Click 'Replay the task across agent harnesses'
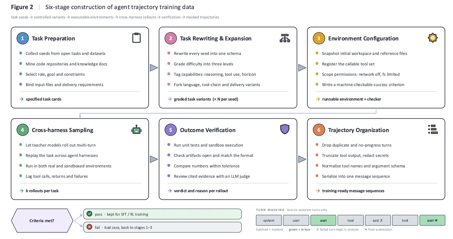Screen dimensions: 453x239 (62, 155)
